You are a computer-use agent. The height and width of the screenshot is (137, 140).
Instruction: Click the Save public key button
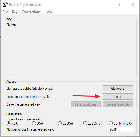(x=86, y=104)
